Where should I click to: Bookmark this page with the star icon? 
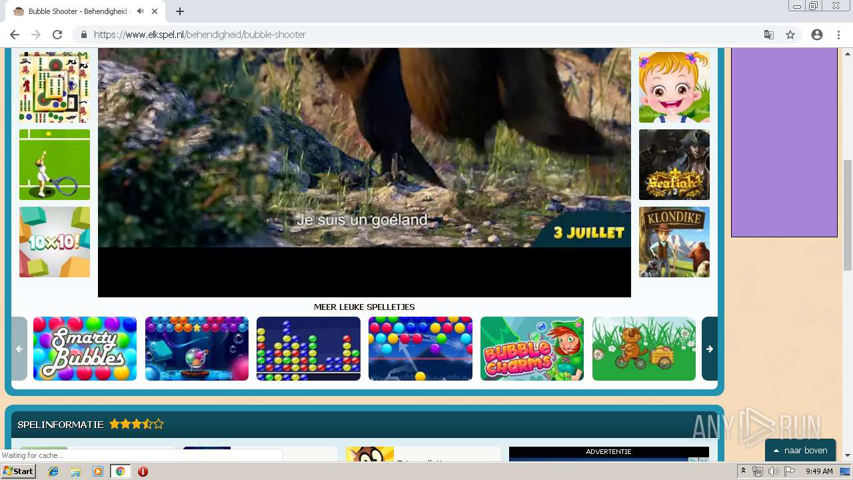[790, 35]
